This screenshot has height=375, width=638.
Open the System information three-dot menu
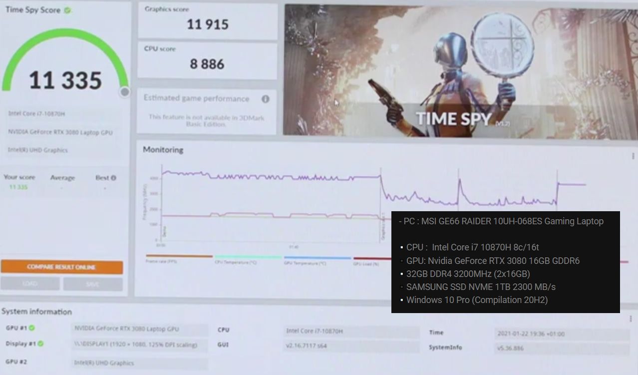tap(631, 319)
